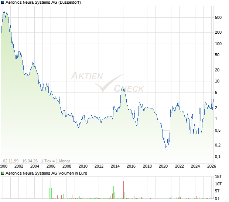Click the price line's lowest point near 2020
Image resolution: width=229 pixels, height=202 pixels.
(x=166, y=148)
